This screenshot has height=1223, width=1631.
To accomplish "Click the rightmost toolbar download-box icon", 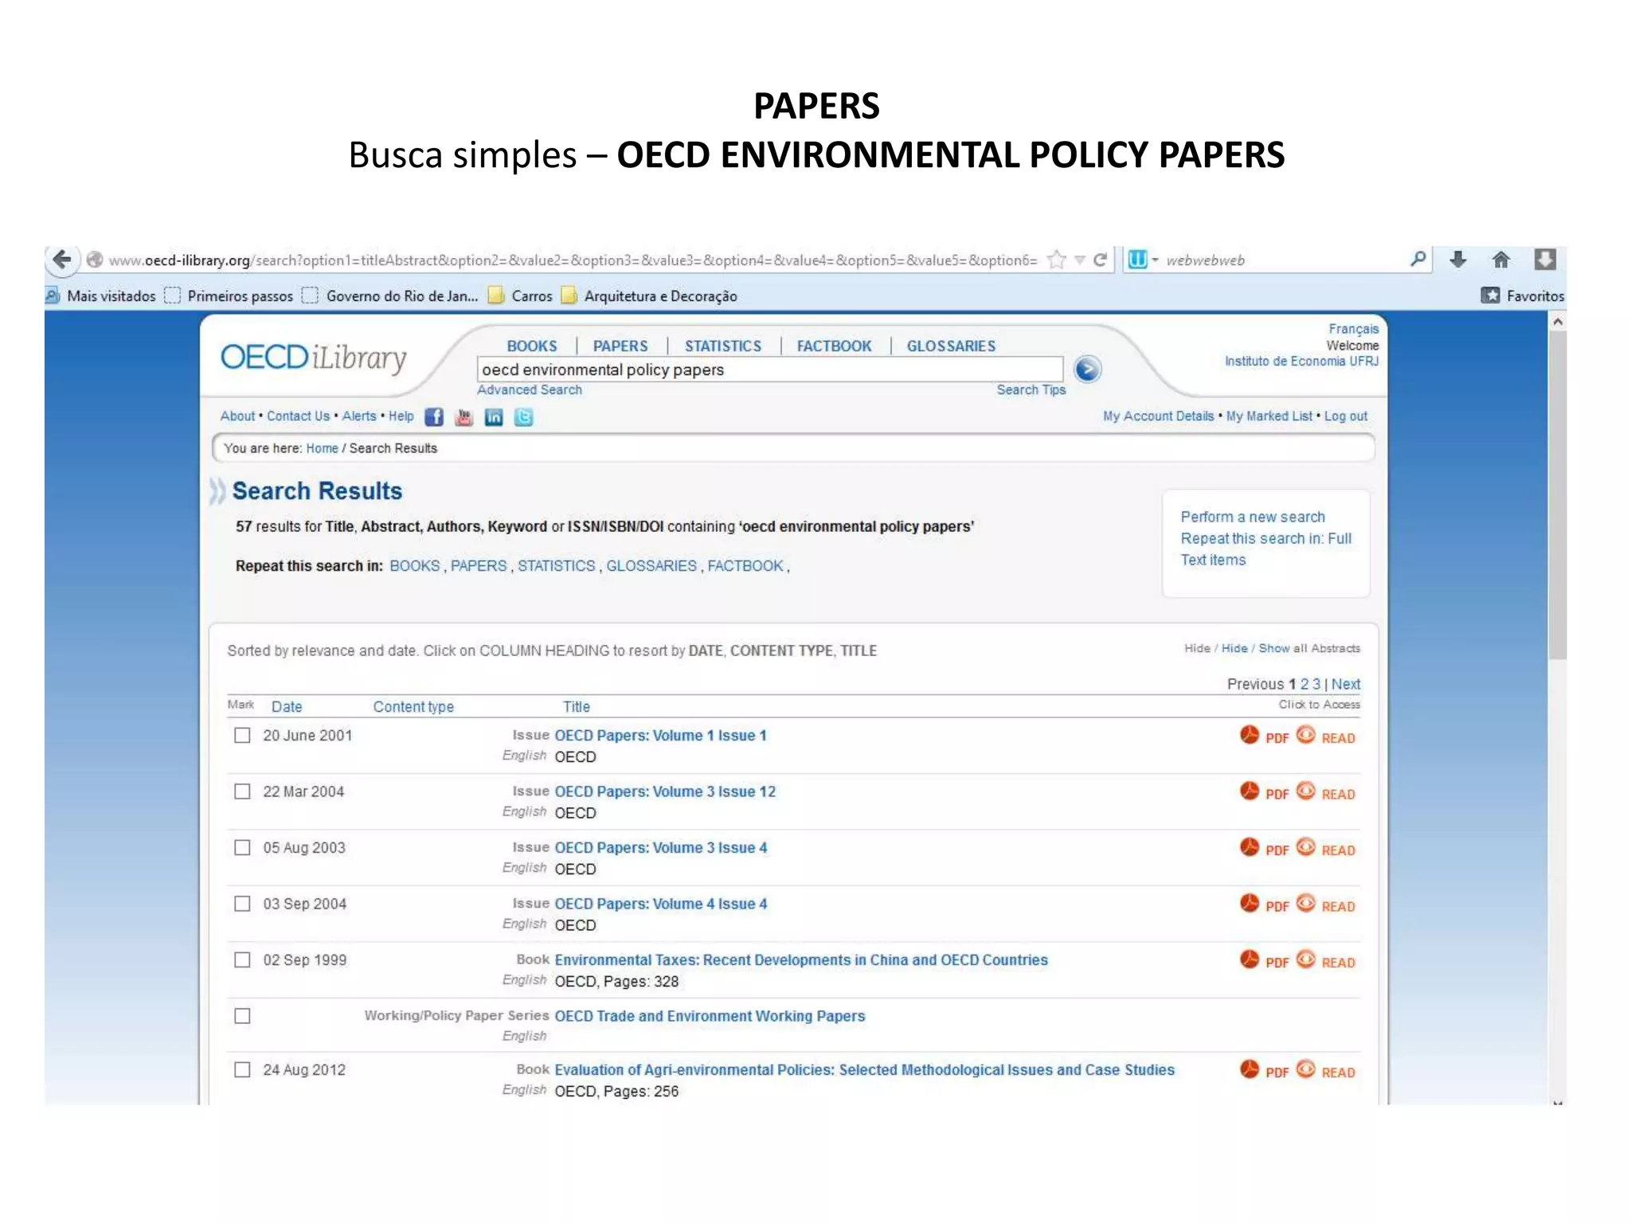I will tap(1545, 260).
